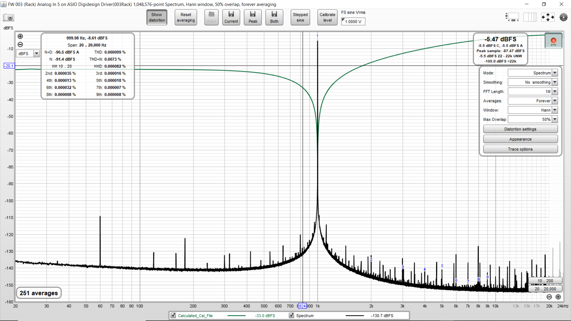571x321 pixels.
Task: Open the Smoothing dropdown
Action: coord(533,82)
